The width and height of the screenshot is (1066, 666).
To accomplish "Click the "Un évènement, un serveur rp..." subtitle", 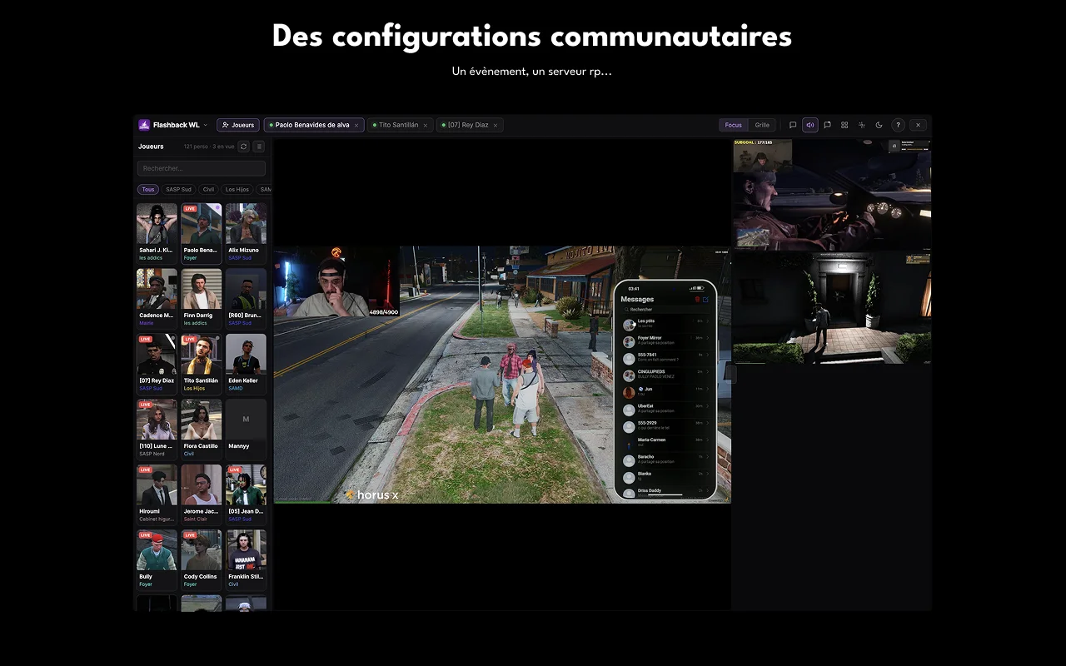I will 532,72.
